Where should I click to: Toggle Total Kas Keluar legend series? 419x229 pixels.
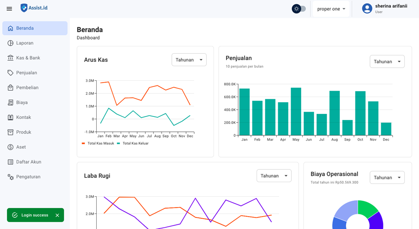[133, 144]
